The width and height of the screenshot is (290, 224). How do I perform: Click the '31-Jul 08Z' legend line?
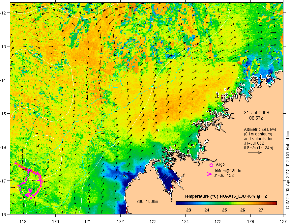pos(254,143)
